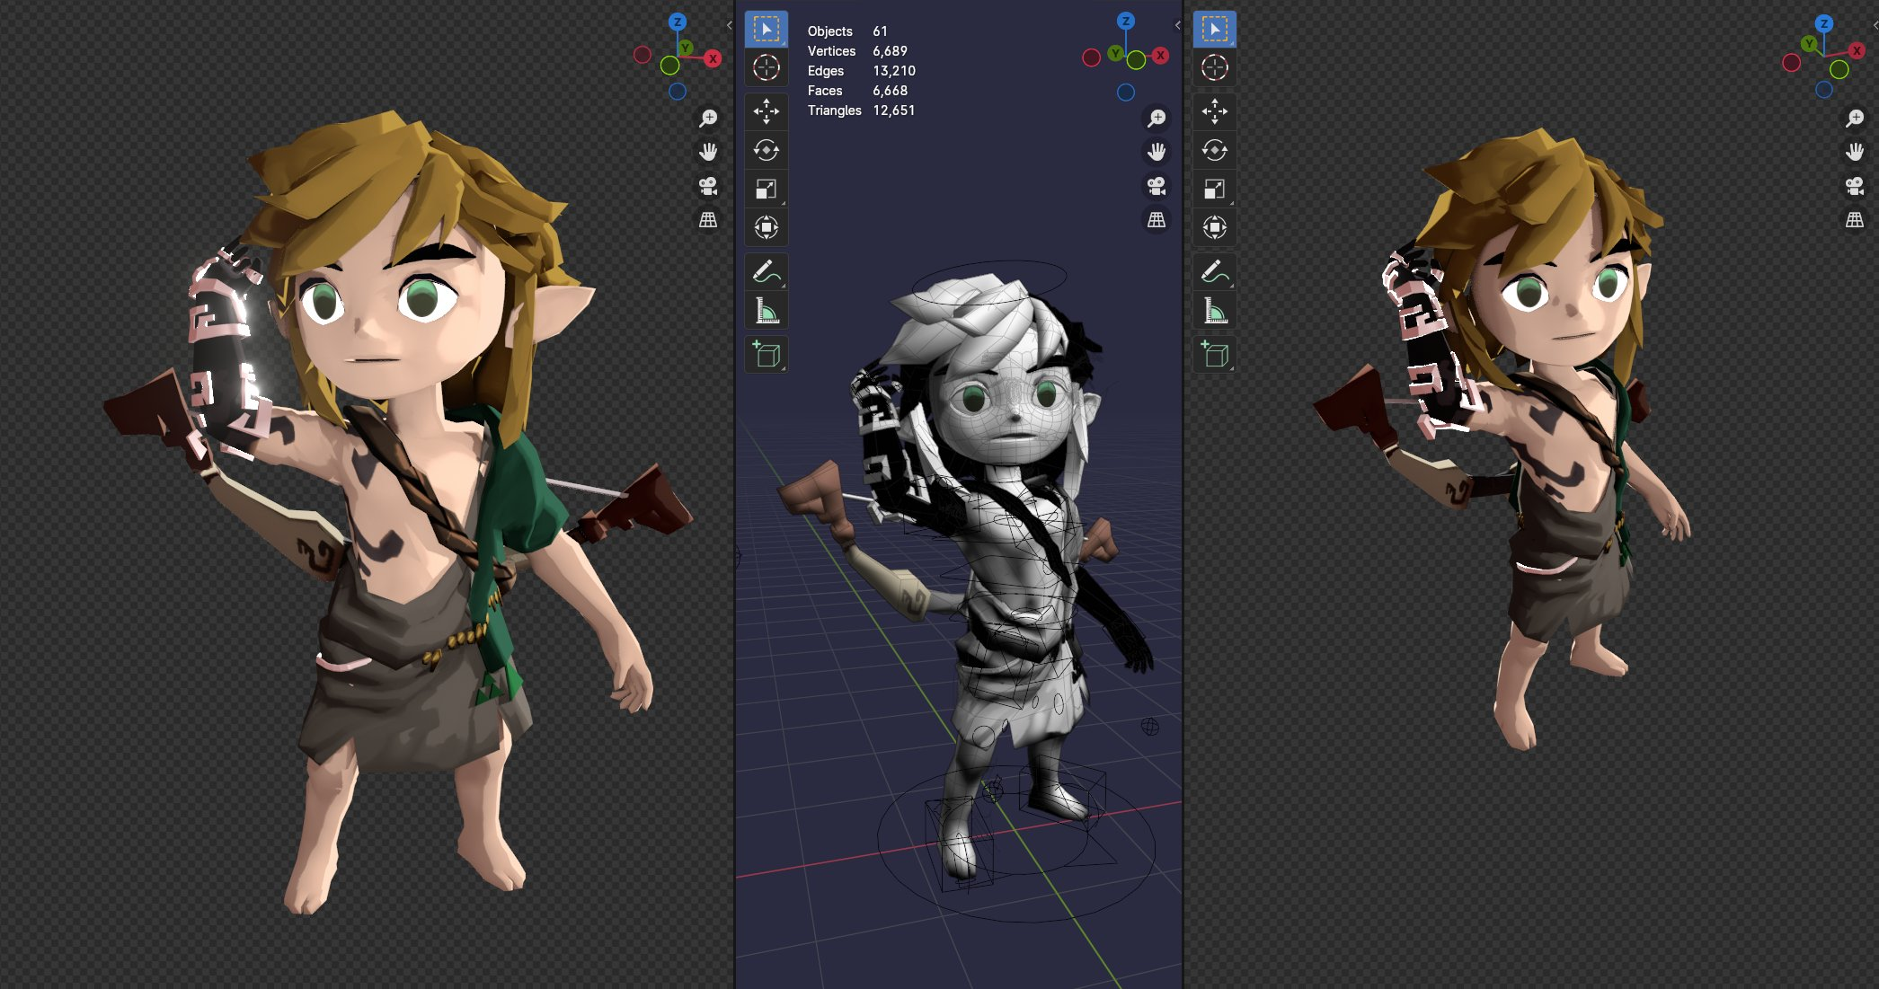Click the green Y axis on middle viewport gizmo
This screenshot has height=989, width=1879.
tap(1115, 54)
